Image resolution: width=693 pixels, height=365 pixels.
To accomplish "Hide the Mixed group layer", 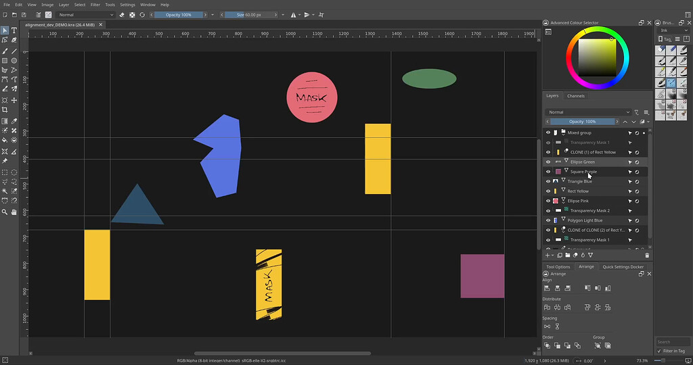I will click(x=548, y=133).
